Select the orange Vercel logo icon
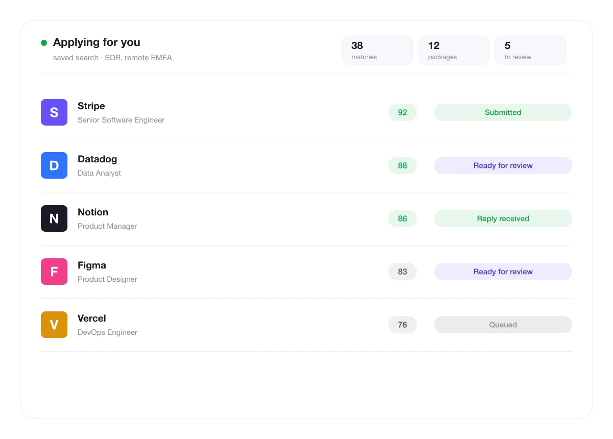 click(54, 325)
